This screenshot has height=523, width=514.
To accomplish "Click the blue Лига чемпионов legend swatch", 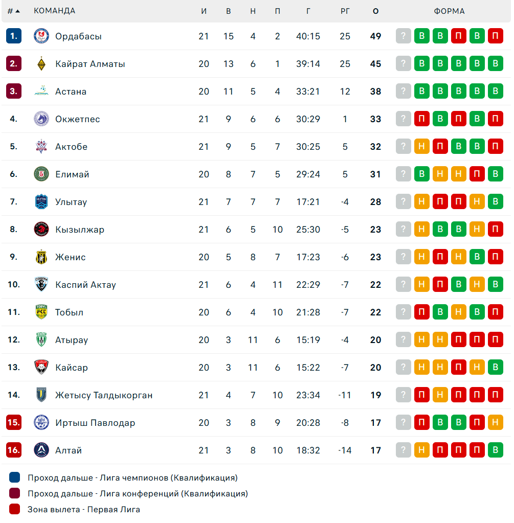I will coord(15,477).
